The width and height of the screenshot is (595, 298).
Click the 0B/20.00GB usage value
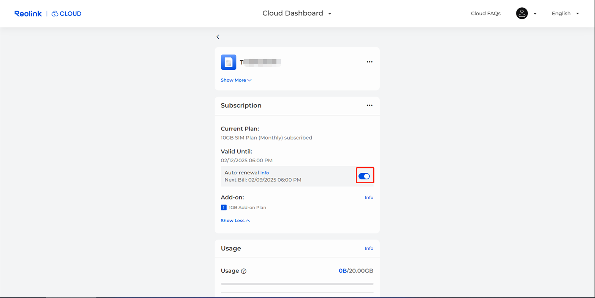point(356,271)
